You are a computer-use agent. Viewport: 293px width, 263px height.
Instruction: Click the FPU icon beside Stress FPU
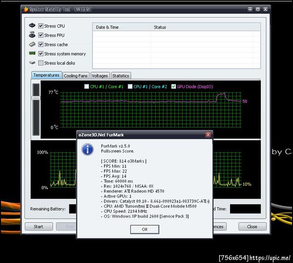32,35
